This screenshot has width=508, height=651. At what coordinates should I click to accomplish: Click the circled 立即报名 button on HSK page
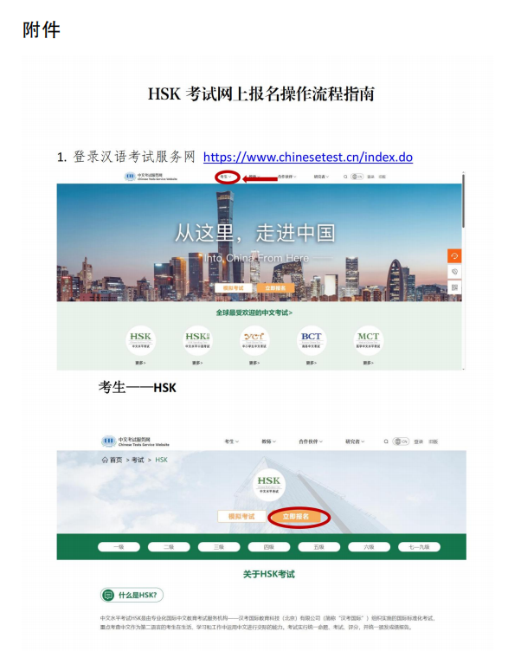[x=295, y=517]
